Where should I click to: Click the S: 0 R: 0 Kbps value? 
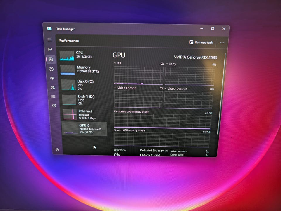pyautogui.click(x=87, y=118)
